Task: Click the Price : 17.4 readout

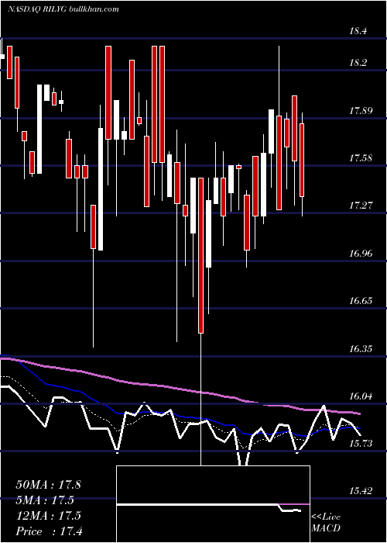Action: click(48, 531)
